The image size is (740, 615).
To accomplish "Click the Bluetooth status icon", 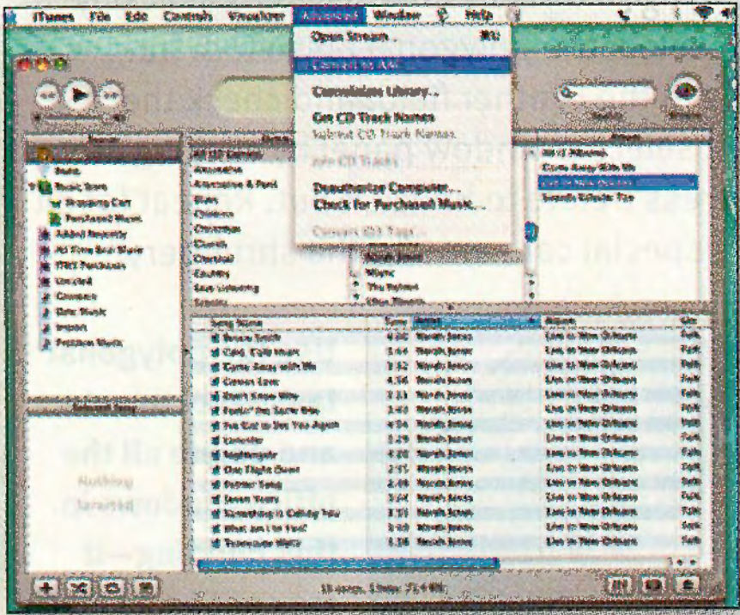I will (676, 15).
